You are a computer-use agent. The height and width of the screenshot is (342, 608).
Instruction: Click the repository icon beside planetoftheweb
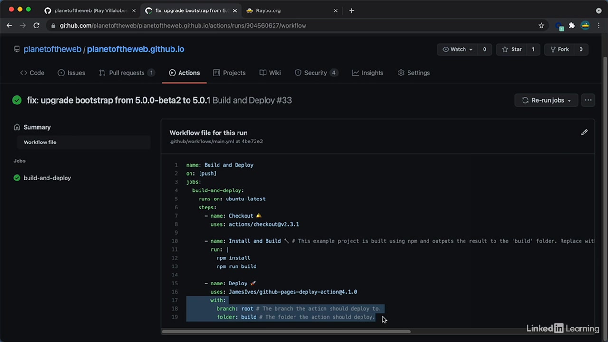[17, 49]
